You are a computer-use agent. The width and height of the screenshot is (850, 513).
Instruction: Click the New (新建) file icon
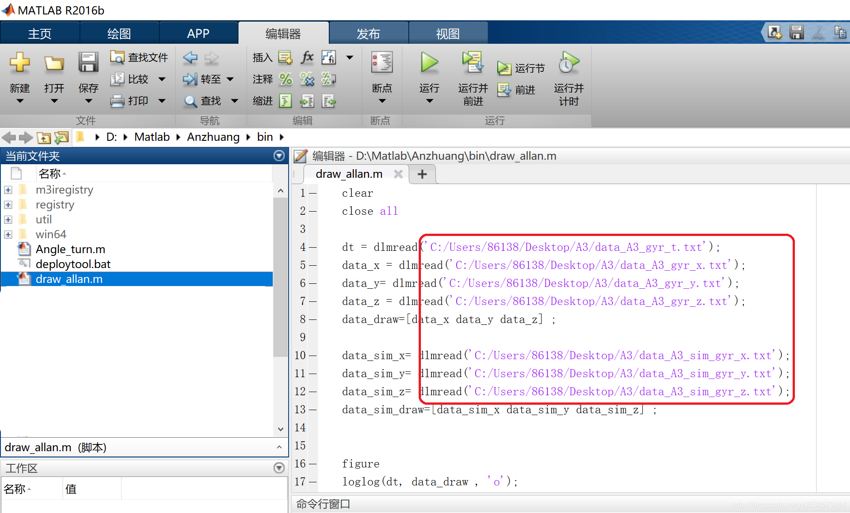click(x=20, y=62)
